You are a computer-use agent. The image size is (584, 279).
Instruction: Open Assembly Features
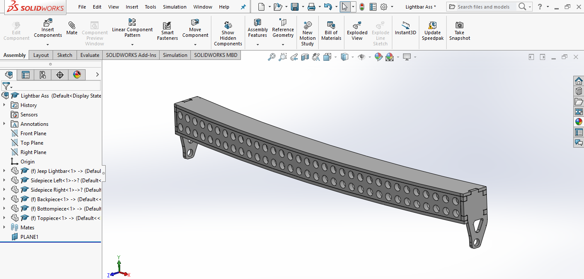(258, 28)
